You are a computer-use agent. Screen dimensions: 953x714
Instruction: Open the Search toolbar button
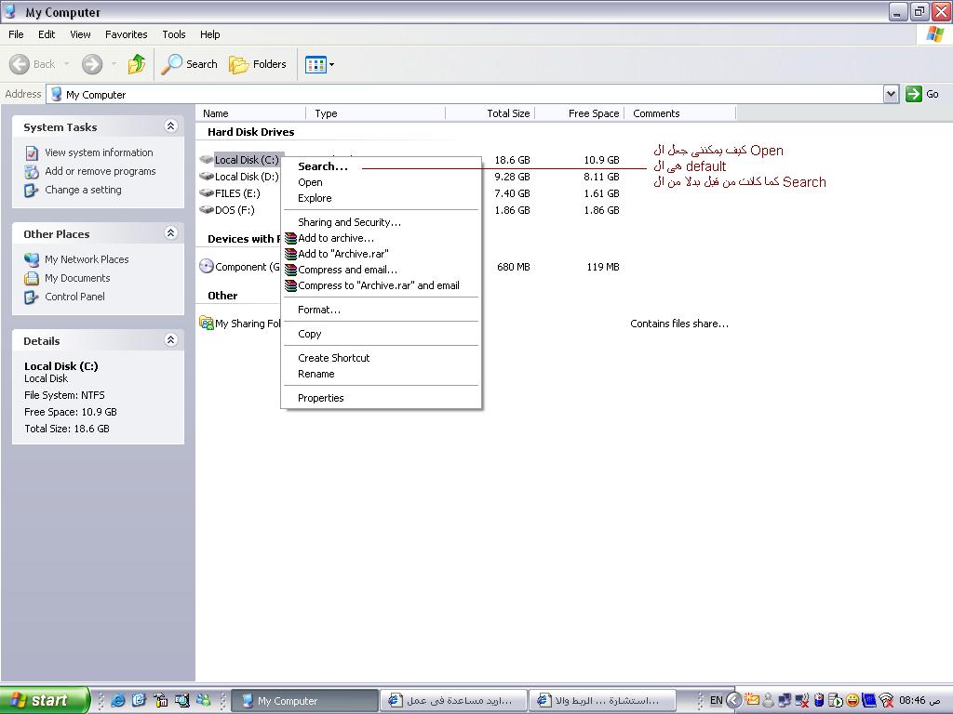(189, 64)
